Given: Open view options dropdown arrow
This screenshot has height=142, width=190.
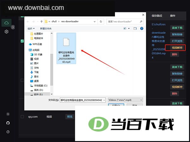Looking at the screenshot, I should click(129, 28).
